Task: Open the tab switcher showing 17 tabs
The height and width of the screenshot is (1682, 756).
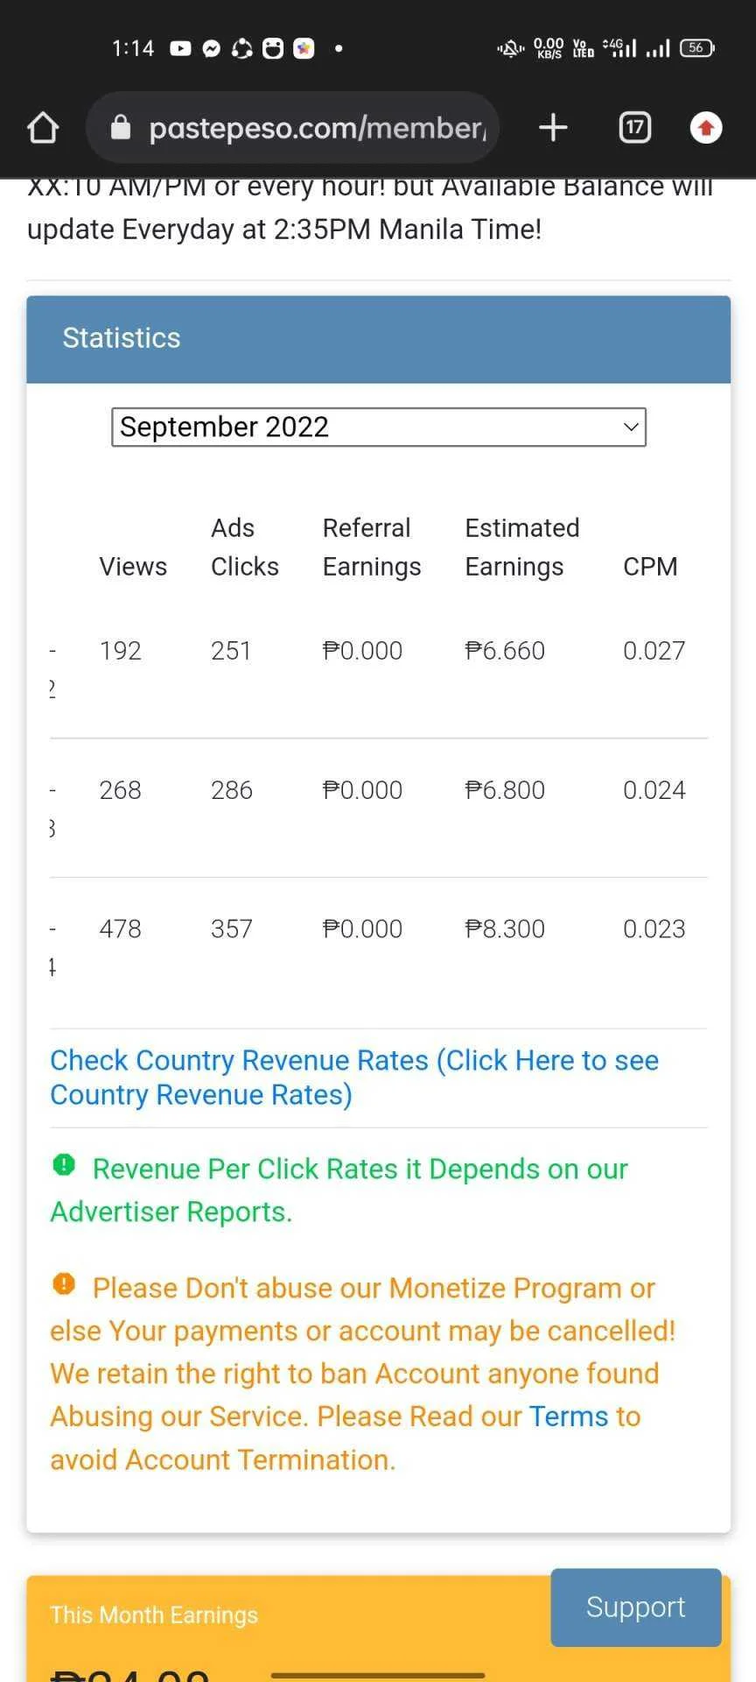Action: [x=634, y=128]
